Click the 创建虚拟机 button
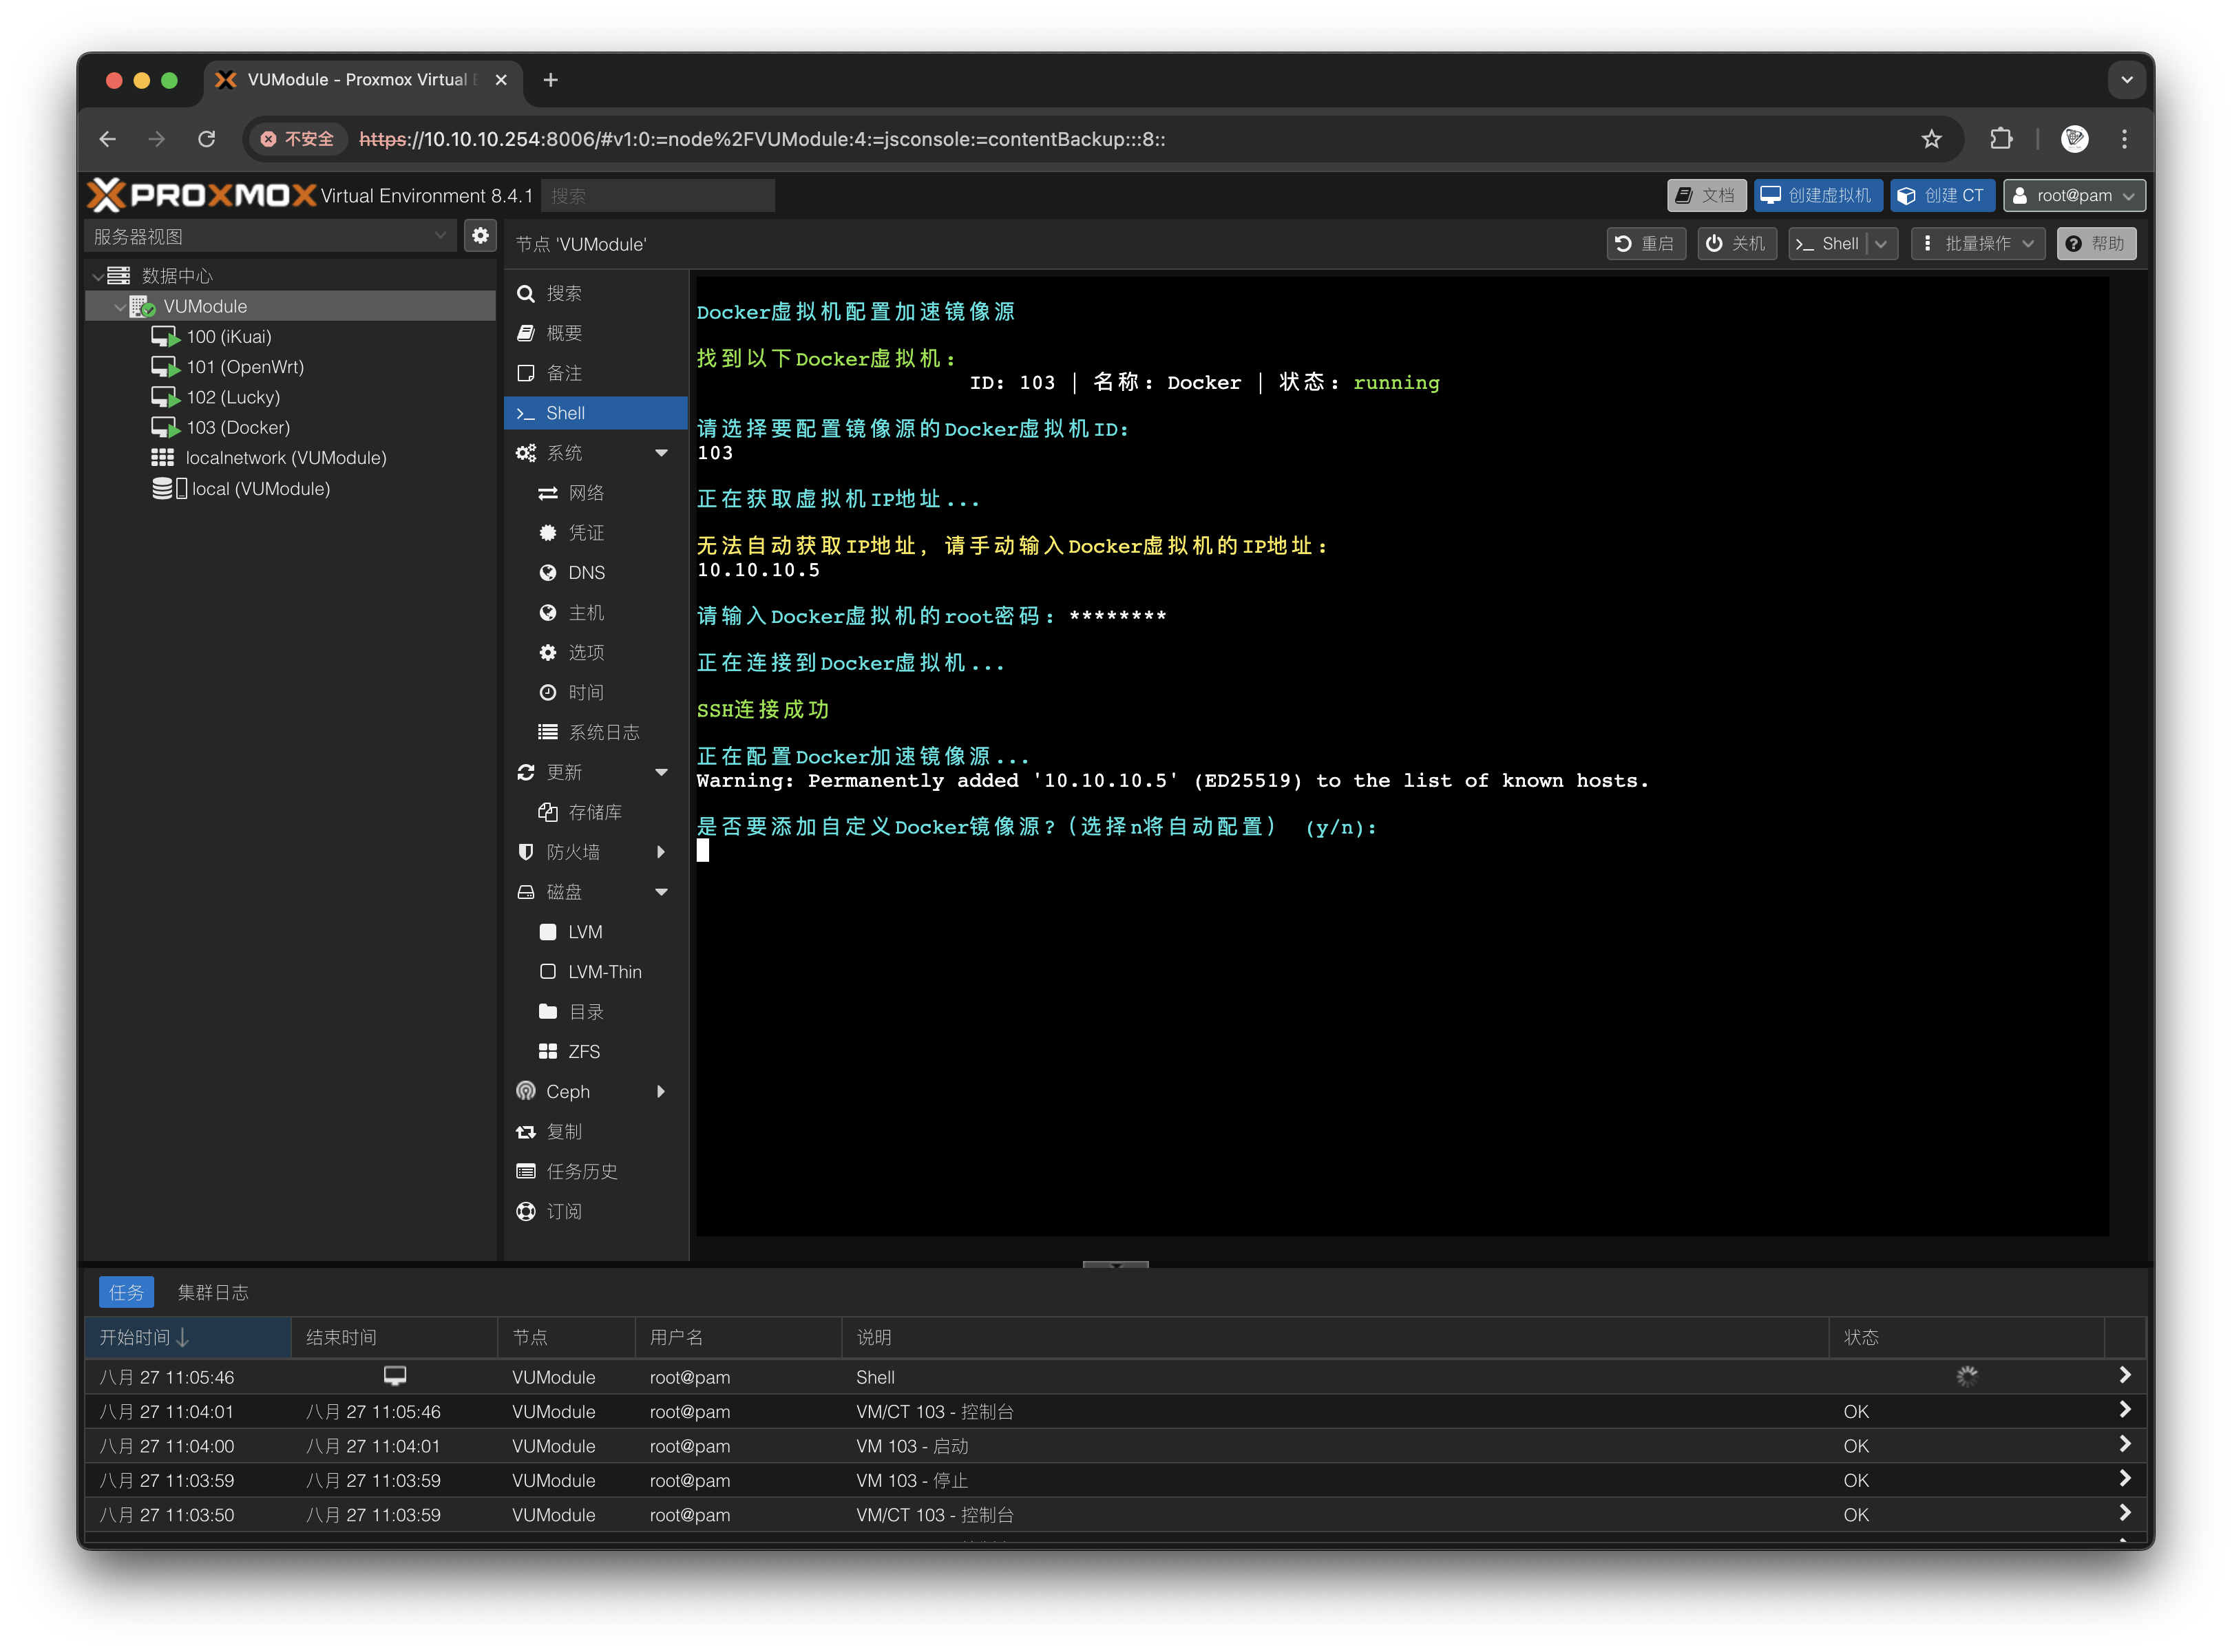The width and height of the screenshot is (2232, 1652). tap(1818, 195)
